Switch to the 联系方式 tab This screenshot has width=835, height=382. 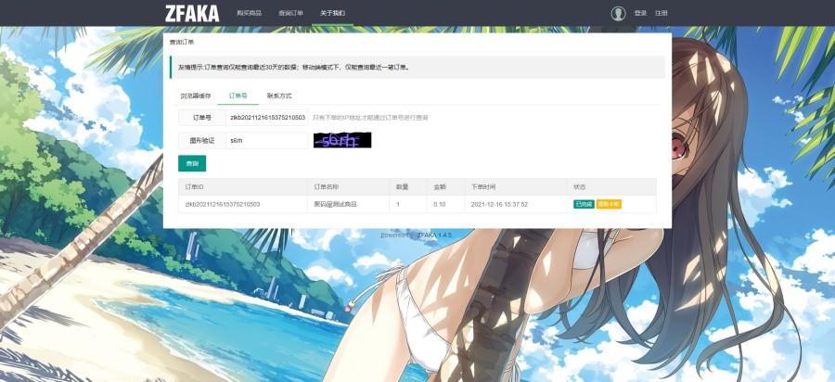coord(279,95)
